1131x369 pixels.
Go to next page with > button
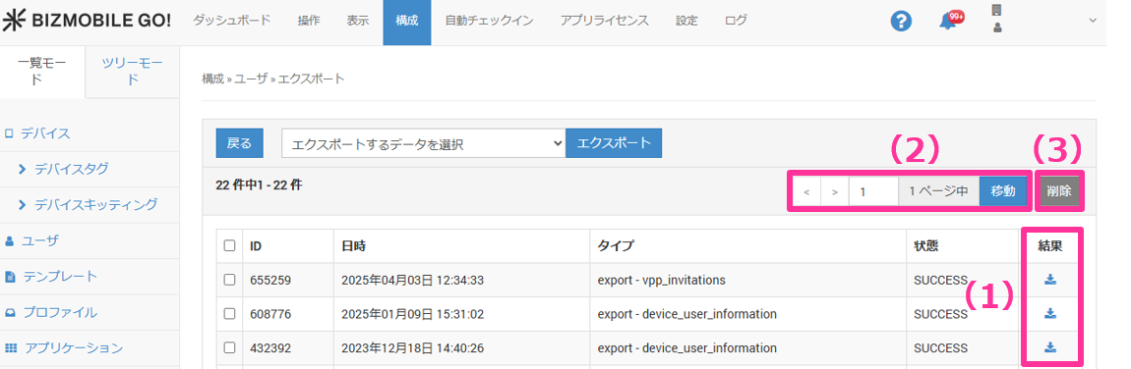point(835,192)
